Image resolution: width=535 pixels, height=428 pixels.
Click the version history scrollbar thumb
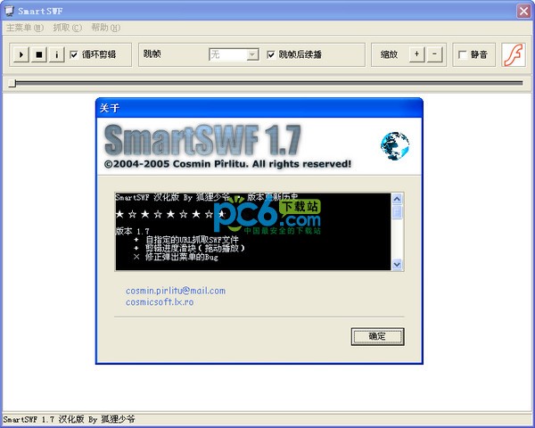[x=397, y=211]
